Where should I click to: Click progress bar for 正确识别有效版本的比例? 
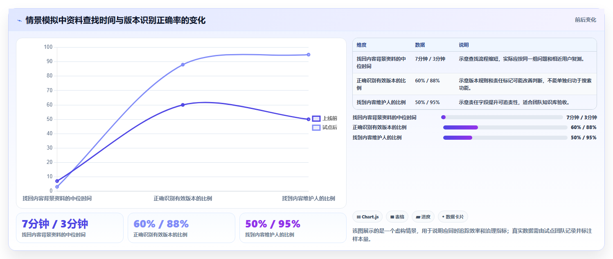[505, 127]
